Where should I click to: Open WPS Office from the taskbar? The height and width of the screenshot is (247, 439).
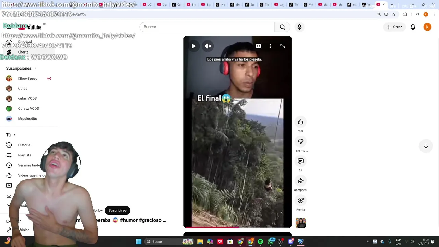pyautogui.click(x=220, y=242)
